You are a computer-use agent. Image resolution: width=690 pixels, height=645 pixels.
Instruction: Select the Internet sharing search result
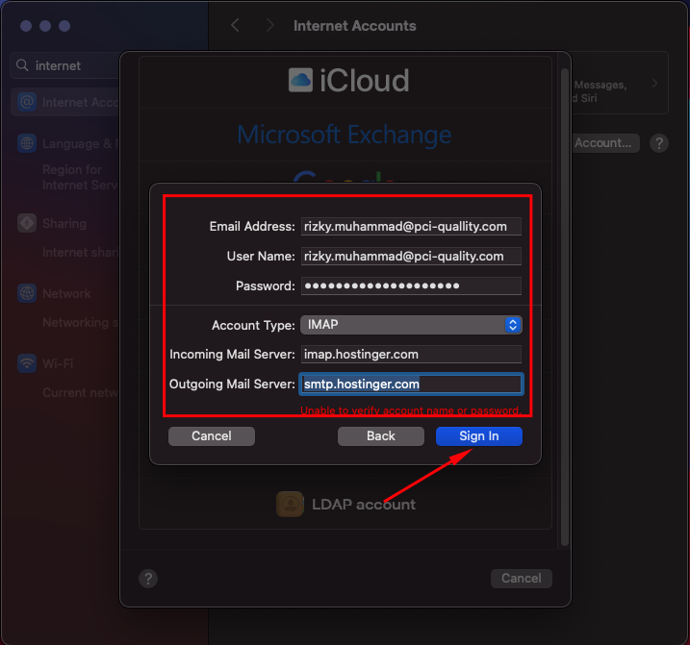pos(80,253)
